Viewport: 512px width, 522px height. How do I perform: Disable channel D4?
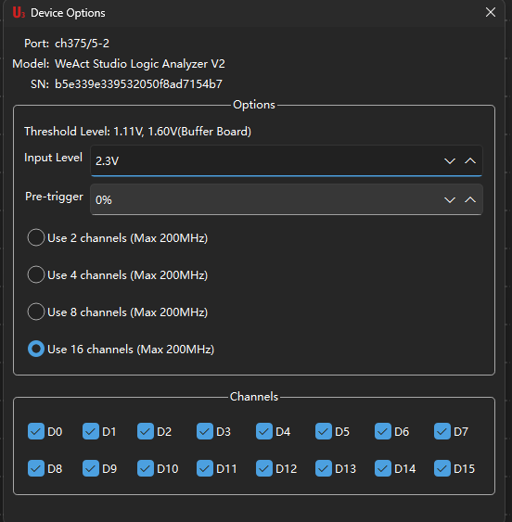pyautogui.click(x=264, y=431)
